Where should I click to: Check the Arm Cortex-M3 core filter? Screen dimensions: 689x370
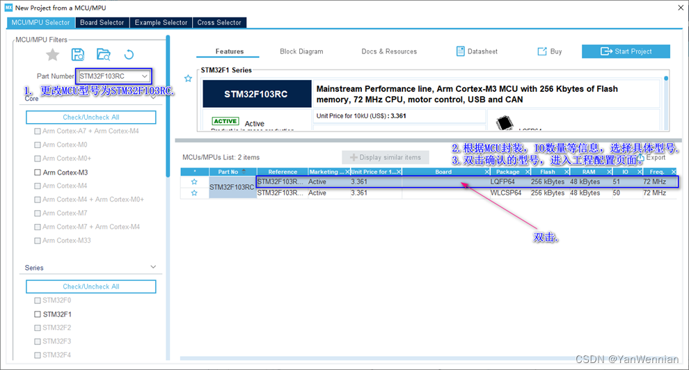[38, 172]
